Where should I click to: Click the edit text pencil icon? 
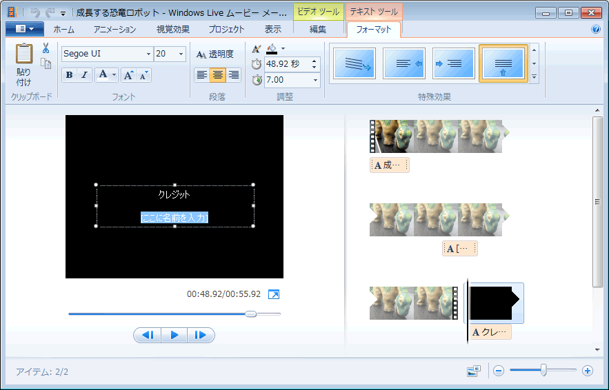[257, 48]
